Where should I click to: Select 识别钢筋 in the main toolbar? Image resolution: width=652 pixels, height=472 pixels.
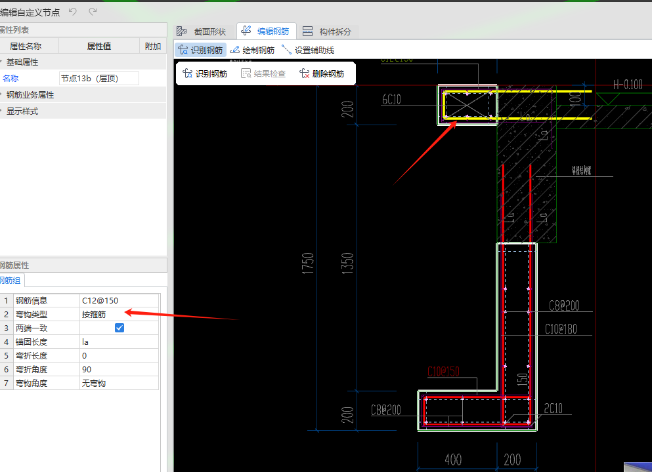coord(200,50)
